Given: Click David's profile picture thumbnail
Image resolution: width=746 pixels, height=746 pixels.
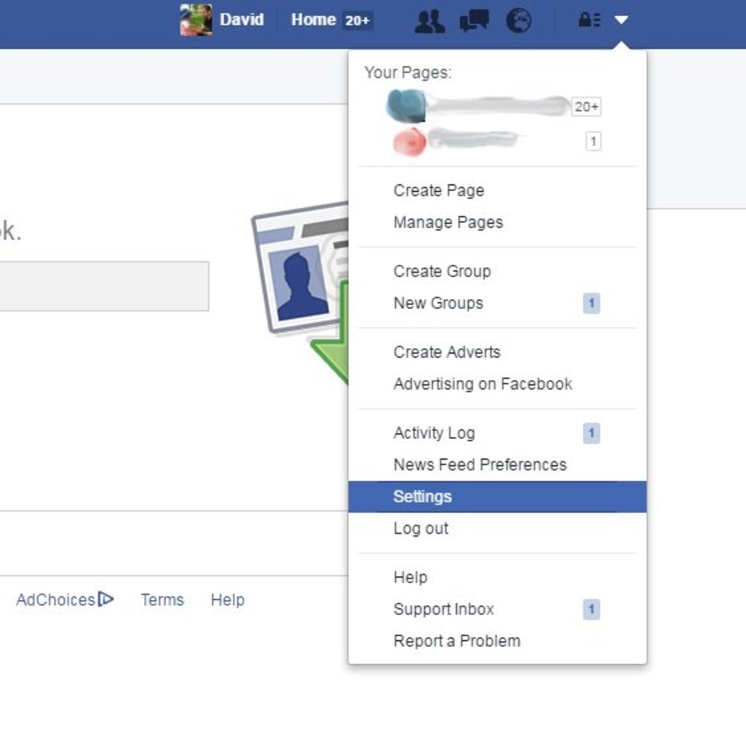Looking at the screenshot, I should [196, 20].
